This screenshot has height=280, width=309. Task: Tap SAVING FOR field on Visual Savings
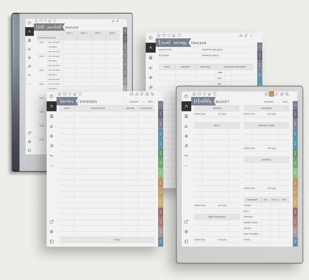(x=179, y=50)
